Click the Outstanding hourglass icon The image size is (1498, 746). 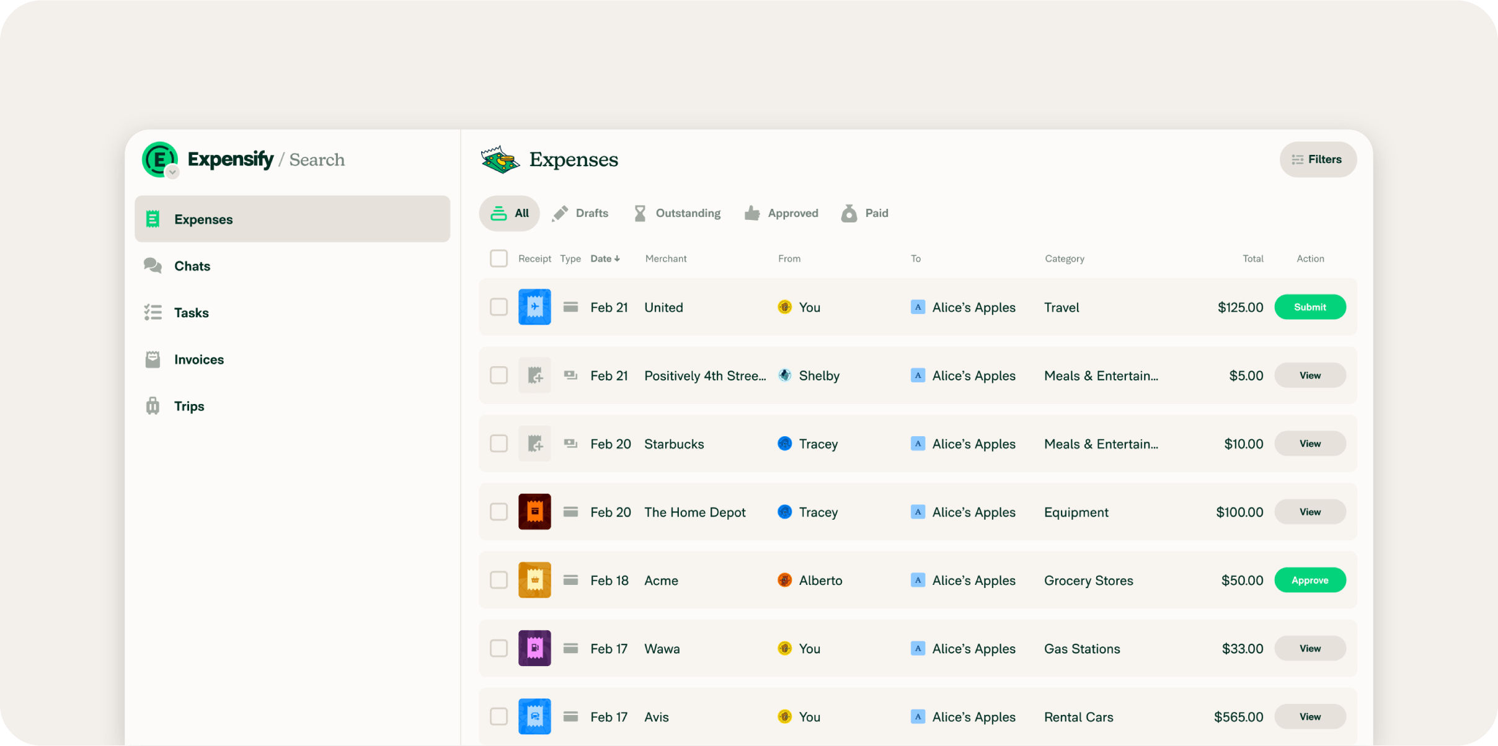point(640,213)
